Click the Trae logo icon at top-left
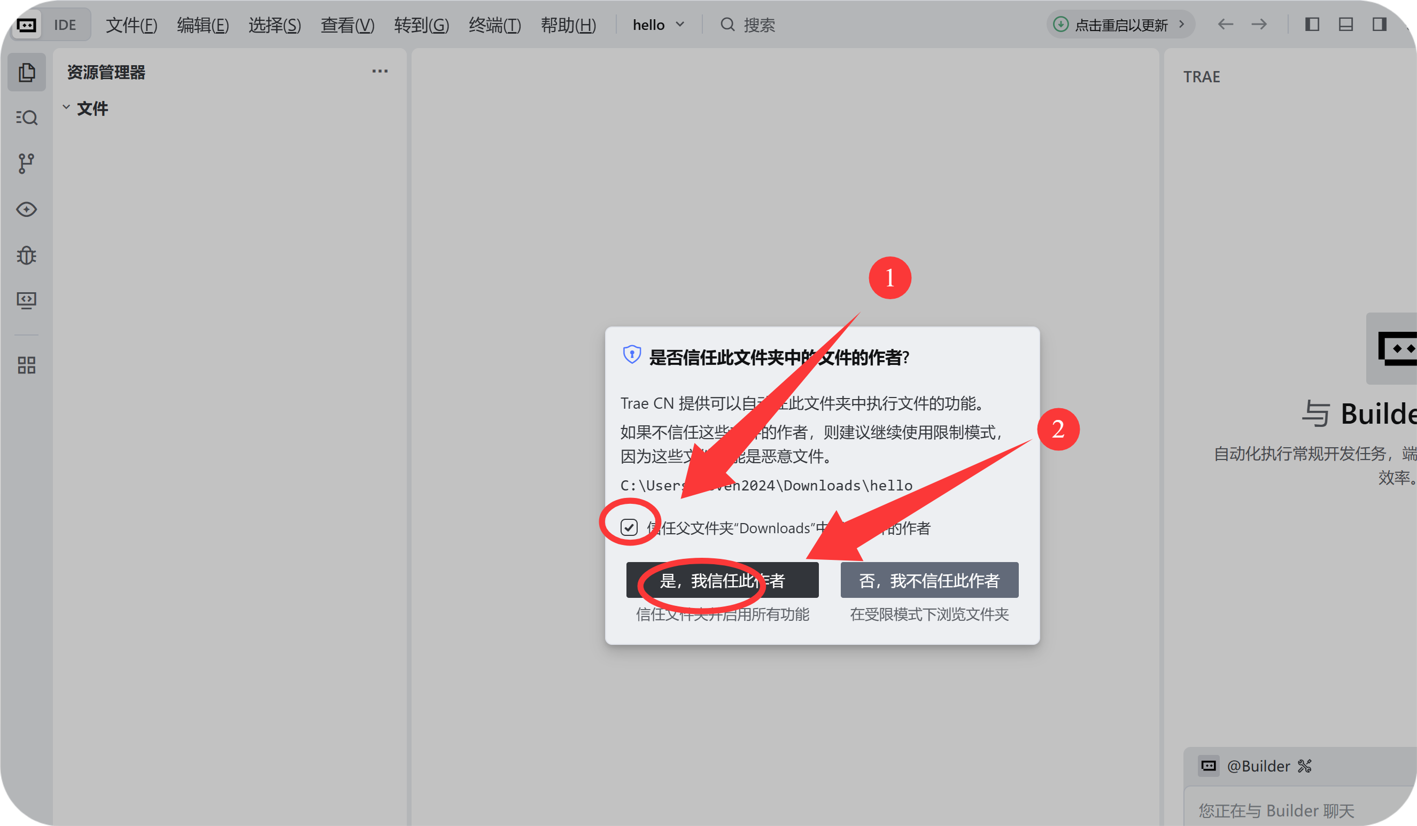1417x826 pixels. 26,25
